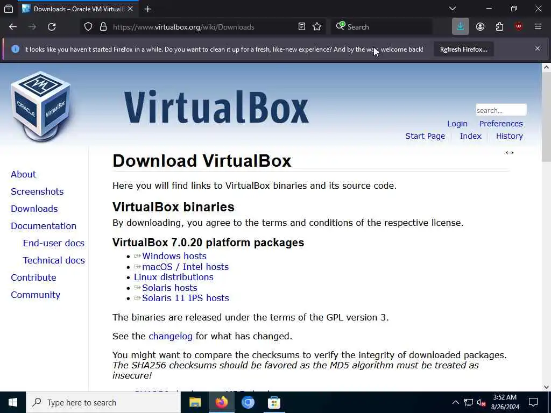Download the Solaris 11 IPS hosts package

pos(185,298)
